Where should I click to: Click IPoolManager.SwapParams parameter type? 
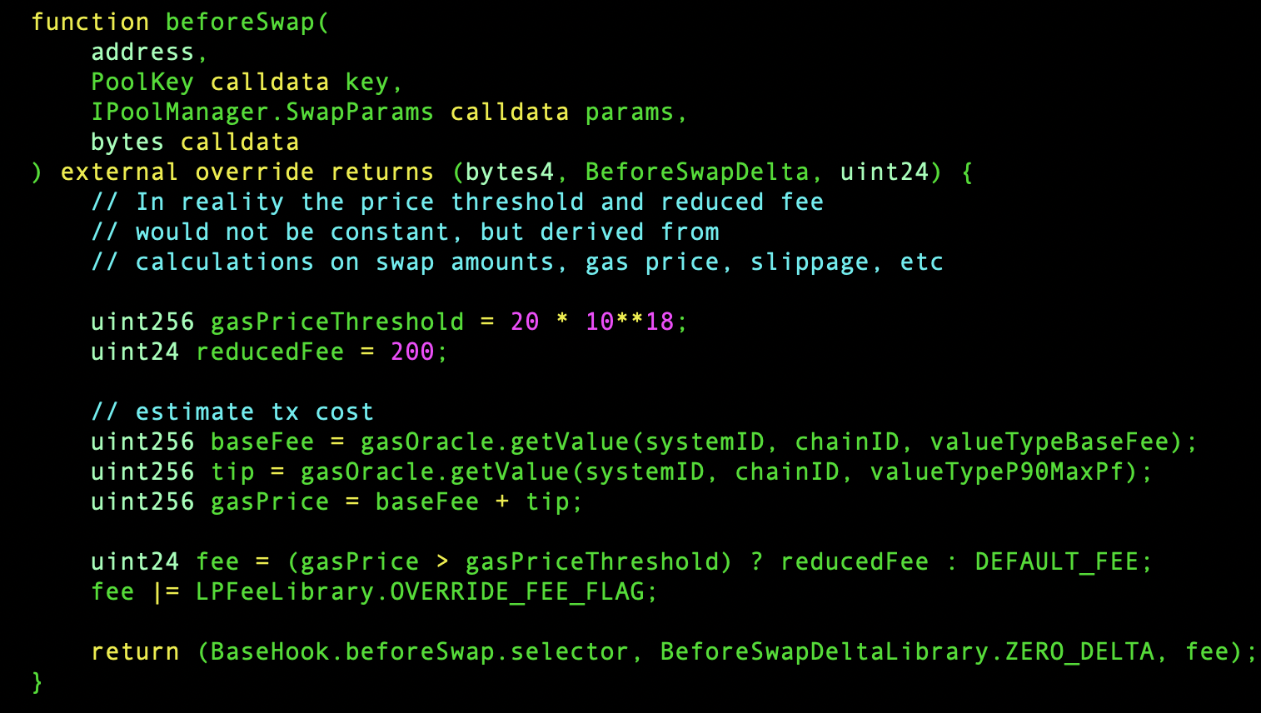click(x=262, y=112)
